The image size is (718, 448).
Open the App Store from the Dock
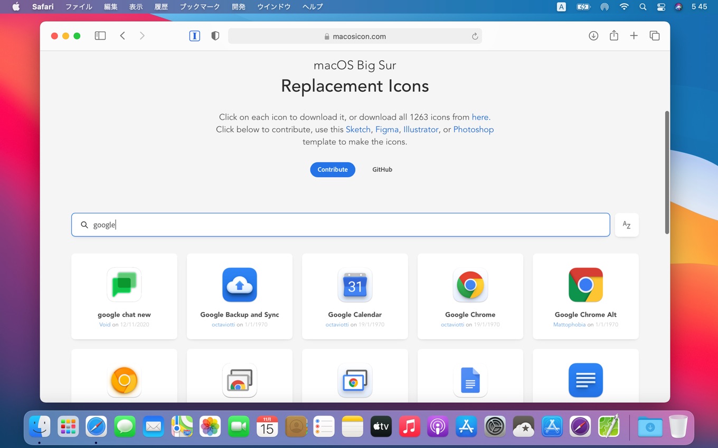[466, 426]
